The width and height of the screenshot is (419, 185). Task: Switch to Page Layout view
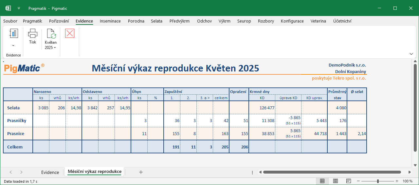336,181
